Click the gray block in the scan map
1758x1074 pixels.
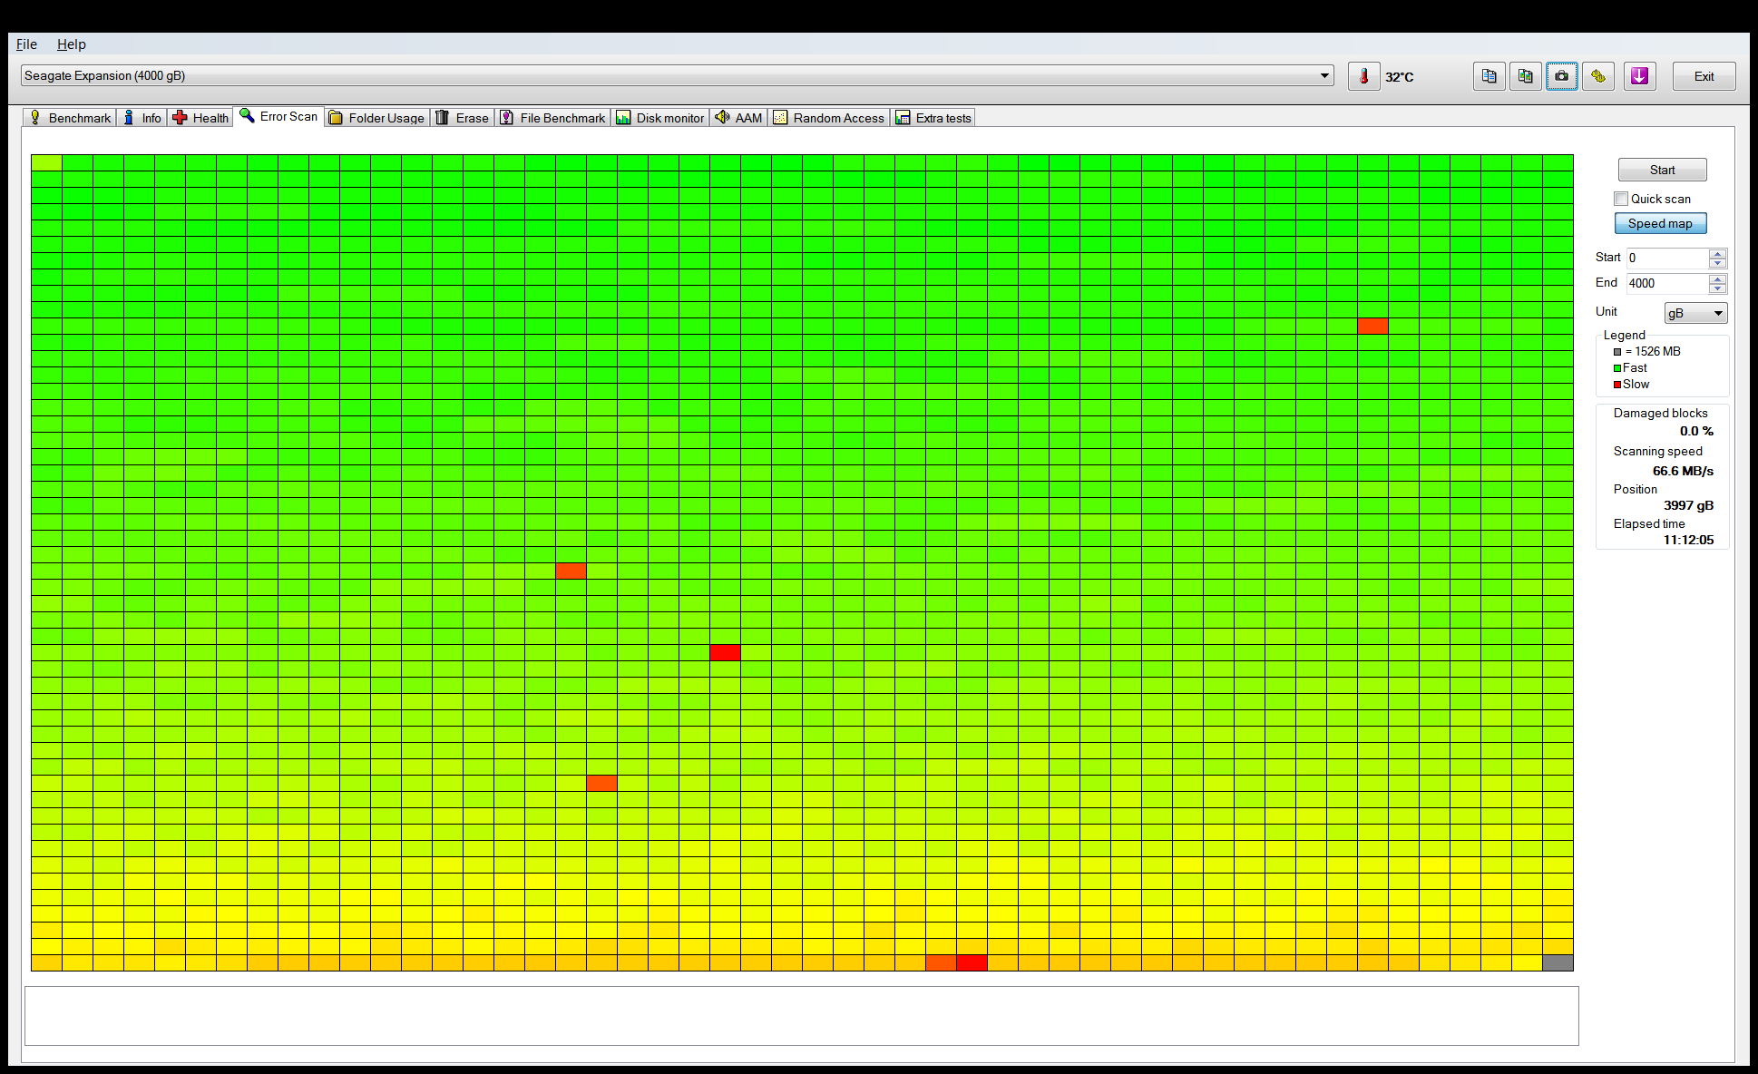click(1558, 962)
